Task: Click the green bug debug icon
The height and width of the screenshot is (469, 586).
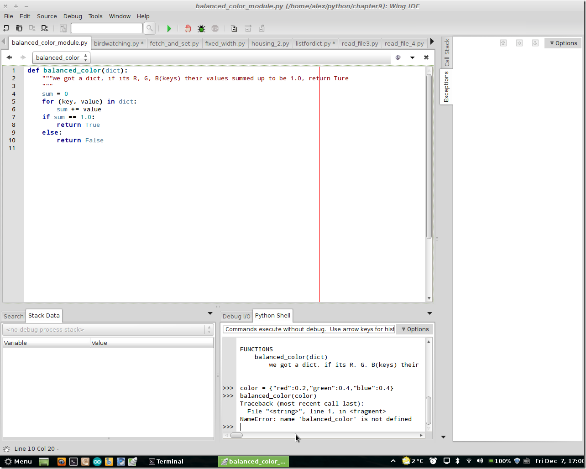Action: coord(201,29)
